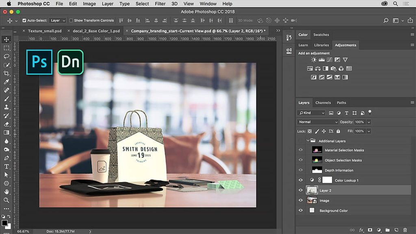Select the Lasso tool

6,57
